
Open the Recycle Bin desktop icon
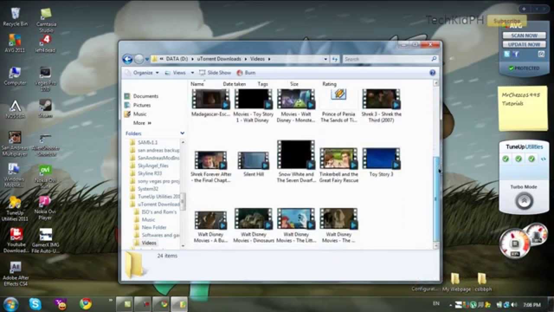[15, 15]
